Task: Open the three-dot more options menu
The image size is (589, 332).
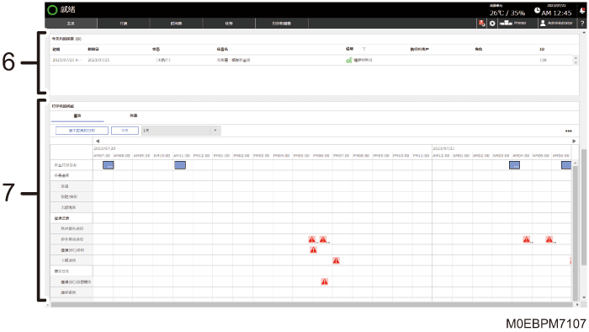Action: click(x=569, y=131)
